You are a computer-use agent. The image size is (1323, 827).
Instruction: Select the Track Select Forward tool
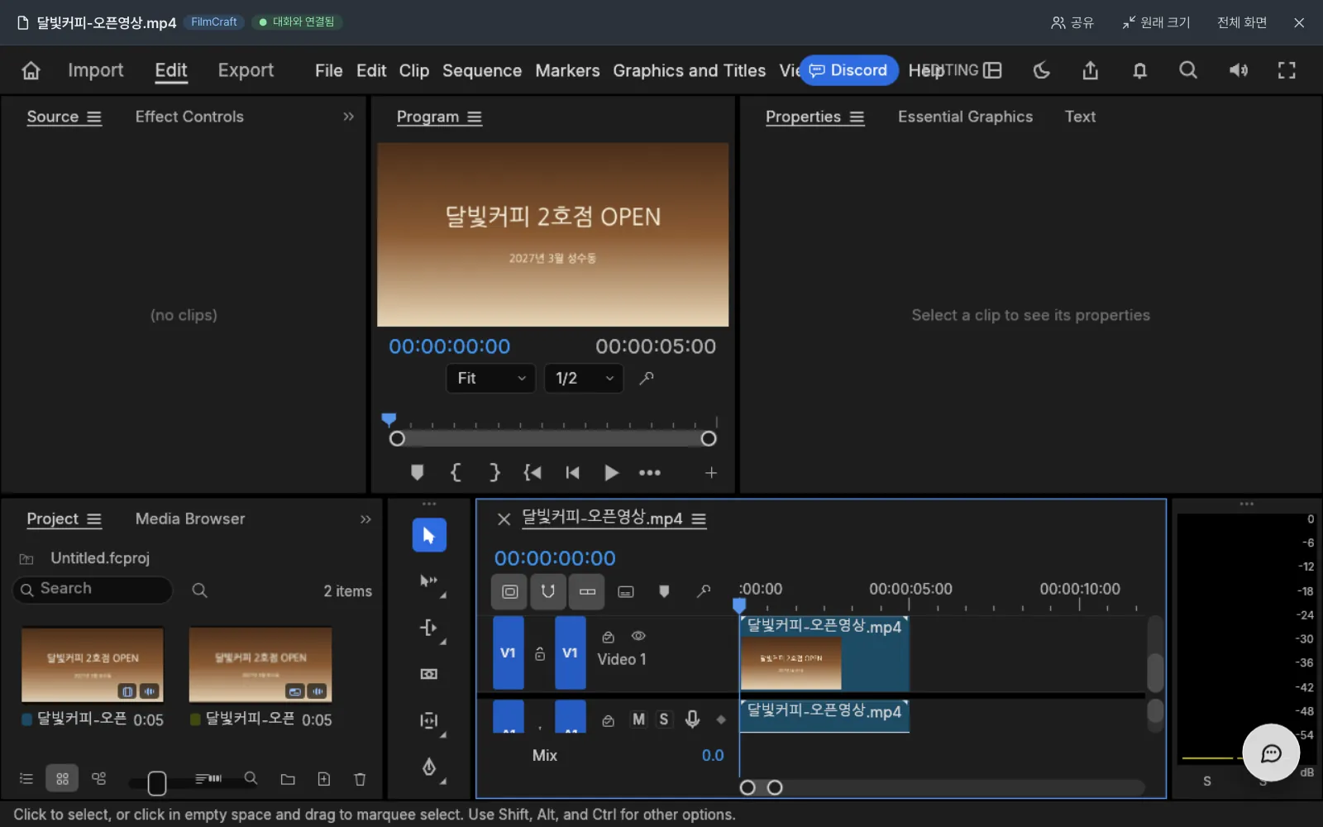[x=429, y=581]
